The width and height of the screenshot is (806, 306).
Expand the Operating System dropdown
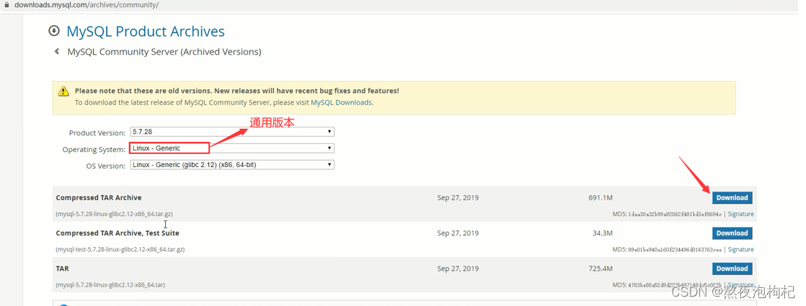coord(231,148)
